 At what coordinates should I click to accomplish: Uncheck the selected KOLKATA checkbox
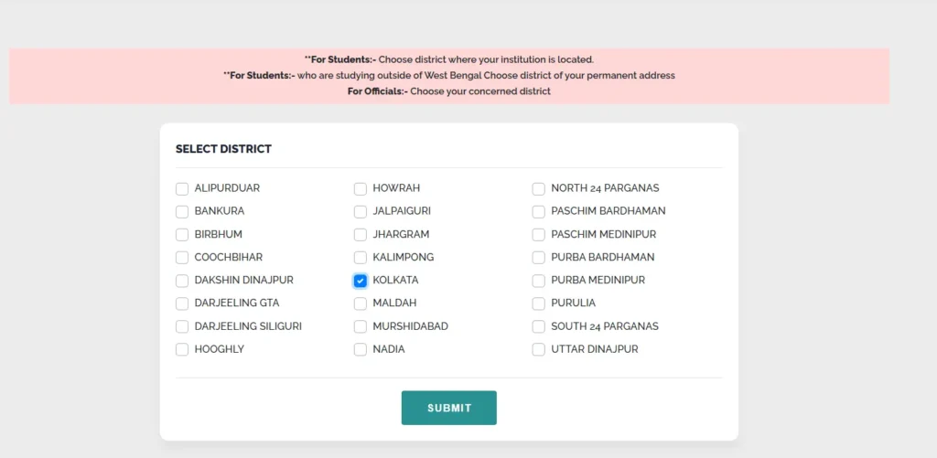[361, 281]
